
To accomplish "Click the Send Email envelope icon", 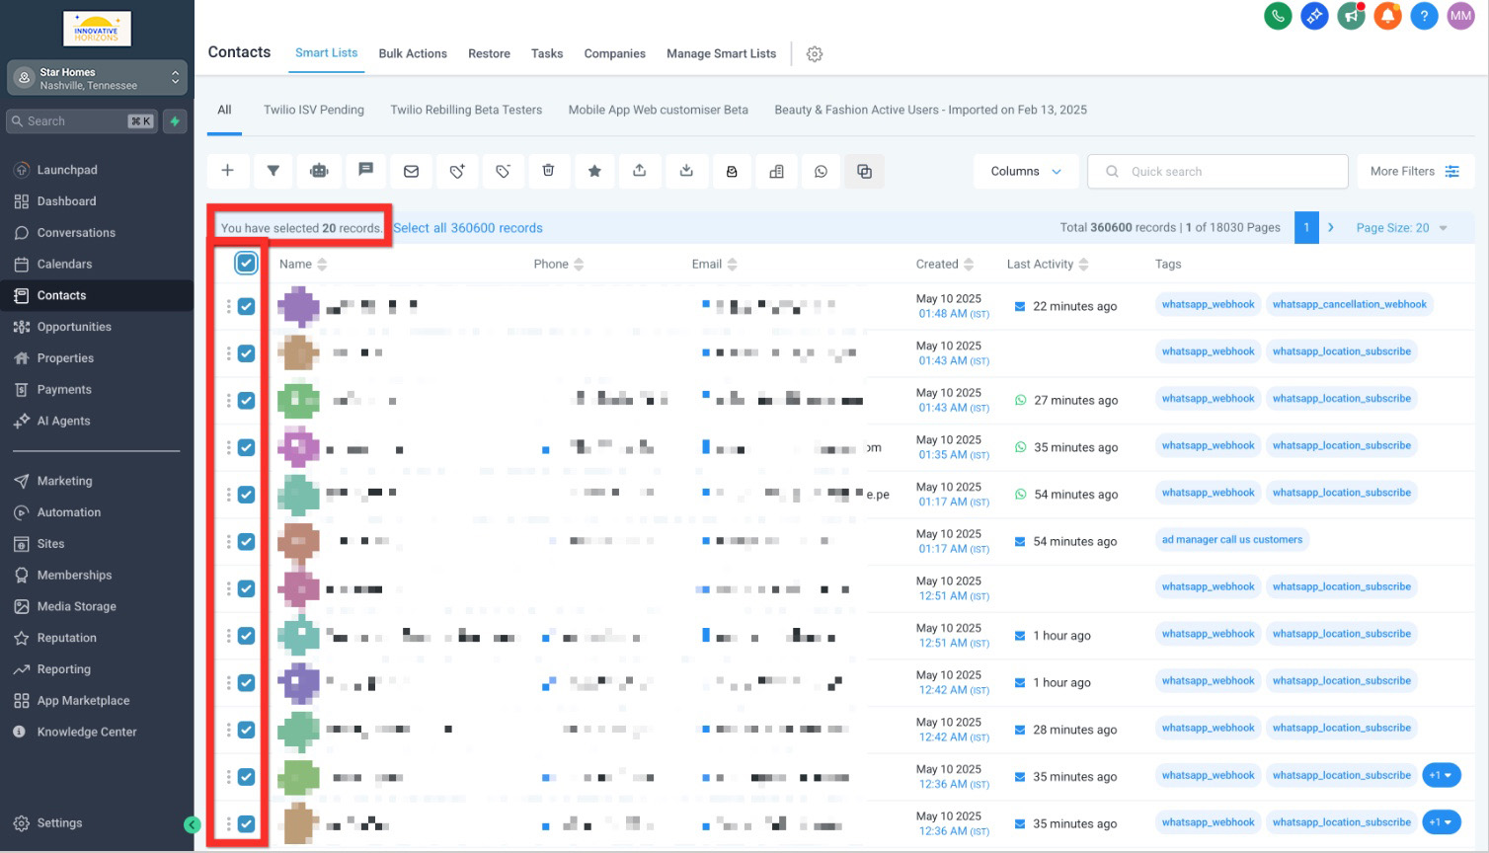I will tap(411, 171).
